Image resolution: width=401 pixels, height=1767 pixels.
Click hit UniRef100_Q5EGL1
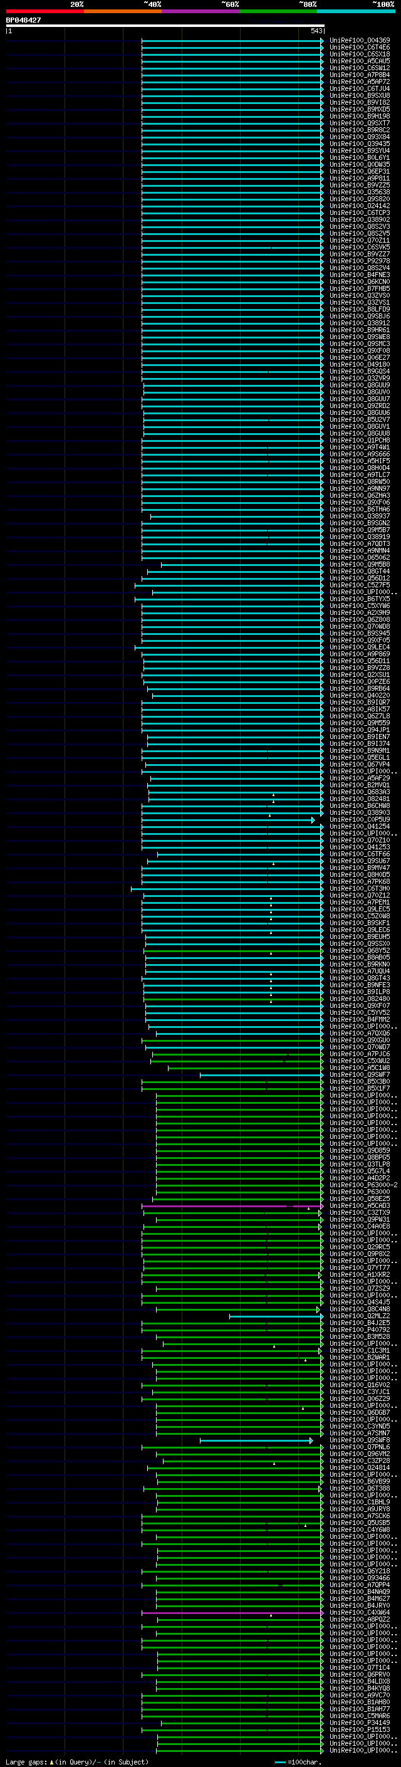(359, 758)
